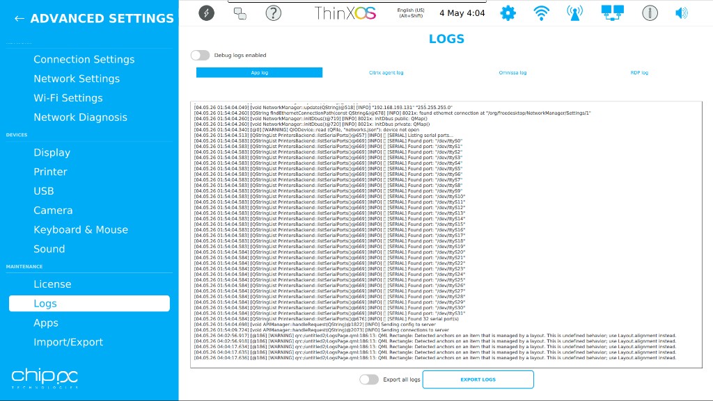Switch to the RDP log tab
This screenshot has height=401, width=713.
639,72
